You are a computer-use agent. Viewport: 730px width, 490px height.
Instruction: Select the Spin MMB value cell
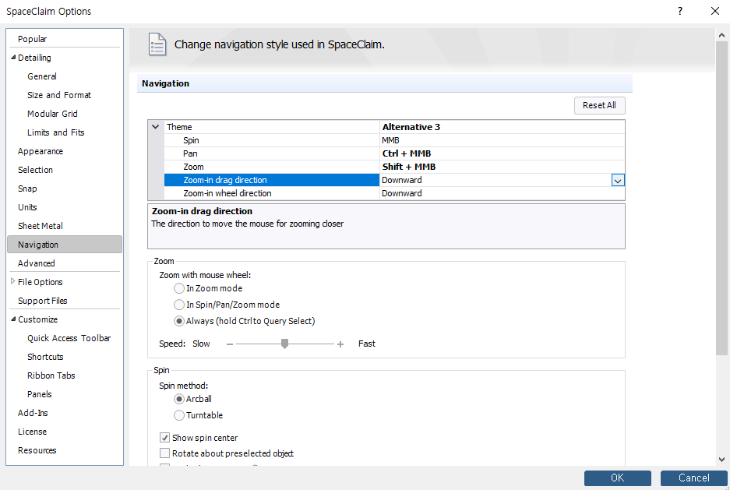[503, 140]
